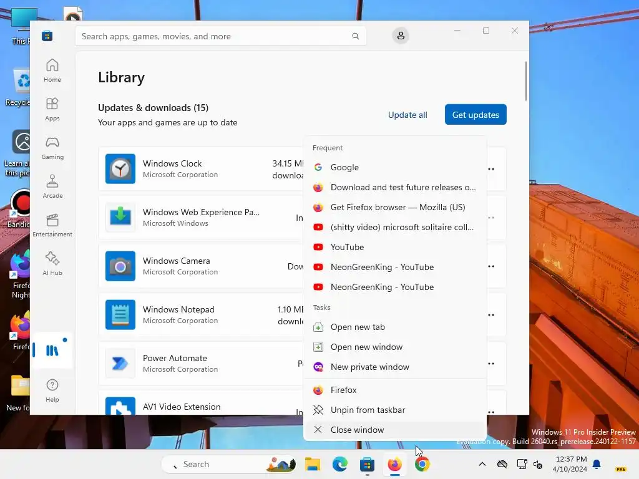Select Open new window task
639x479 pixels.
click(x=395, y=347)
